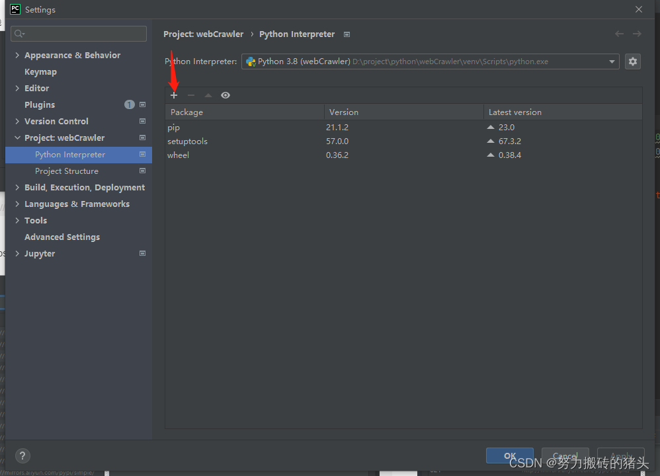
Task: Select the setuptools package row
Action: coord(403,141)
